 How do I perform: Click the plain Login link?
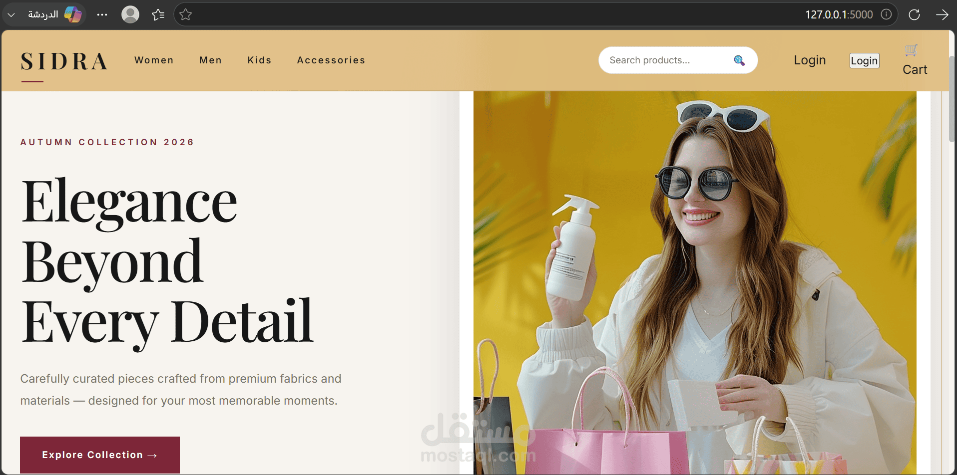(810, 60)
